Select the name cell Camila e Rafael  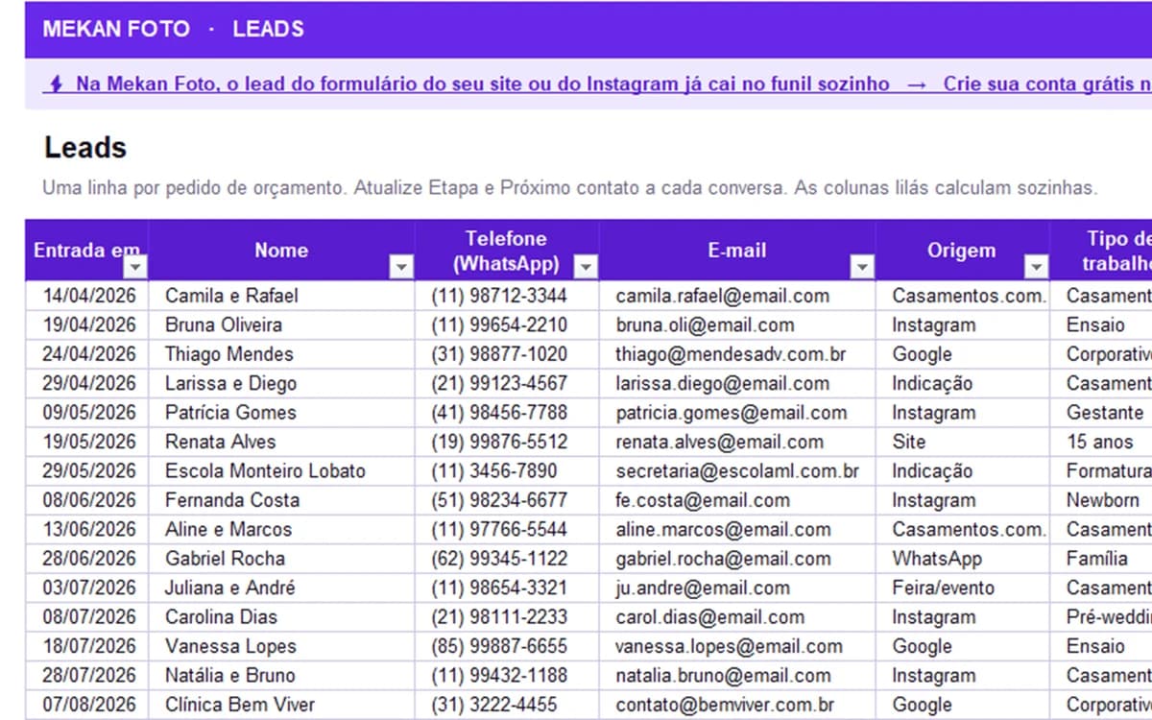pyautogui.click(x=281, y=296)
